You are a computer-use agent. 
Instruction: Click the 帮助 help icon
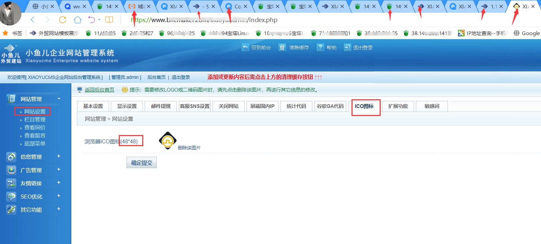320,47
